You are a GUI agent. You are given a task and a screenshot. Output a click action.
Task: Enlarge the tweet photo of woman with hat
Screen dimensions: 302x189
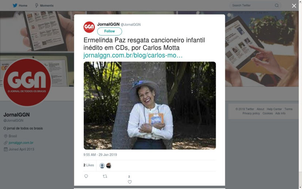150,105
